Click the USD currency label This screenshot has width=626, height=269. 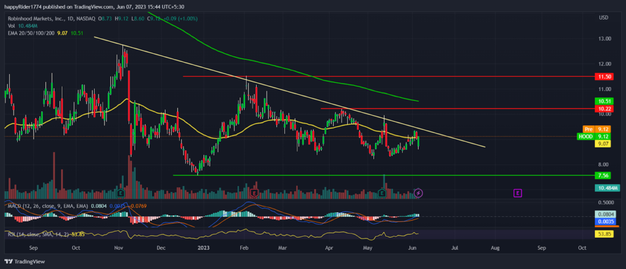click(603, 18)
